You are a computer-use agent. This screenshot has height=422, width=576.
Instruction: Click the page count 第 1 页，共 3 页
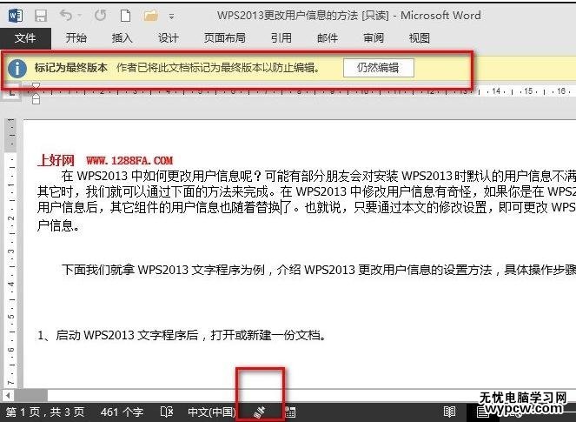[45, 412]
